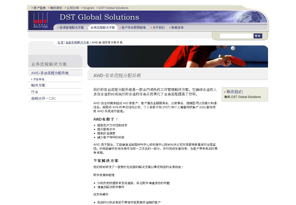Screen dimensions: 296x205
Task: Select AWD-自动流程分配系统 in sidebar
Action: coord(50,73)
